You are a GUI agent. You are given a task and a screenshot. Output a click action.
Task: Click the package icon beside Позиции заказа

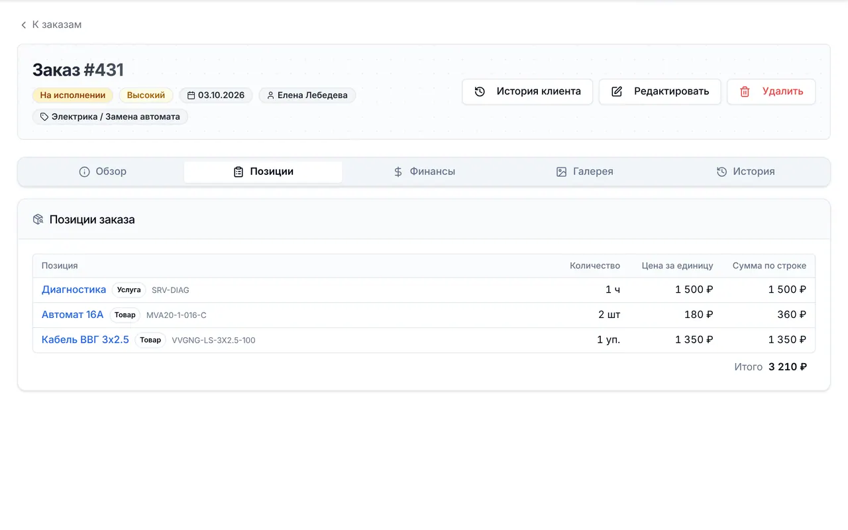(38, 219)
